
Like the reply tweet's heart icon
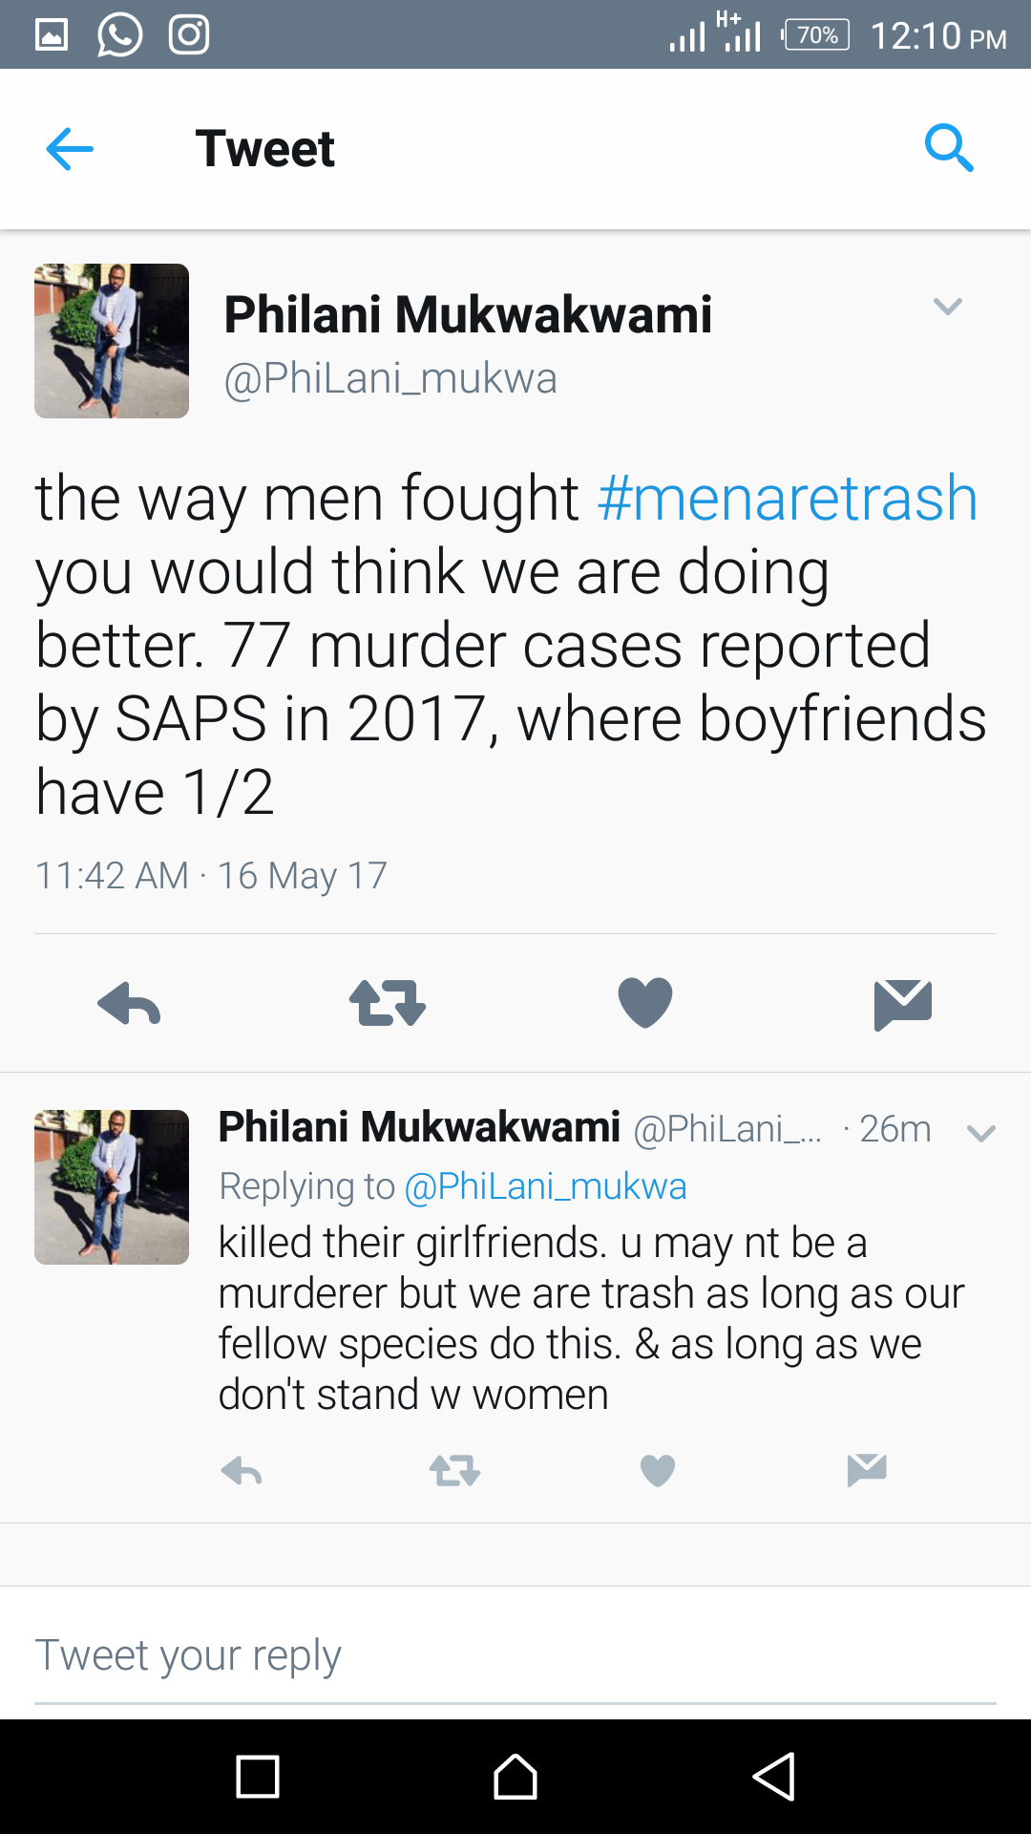pos(657,1471)
